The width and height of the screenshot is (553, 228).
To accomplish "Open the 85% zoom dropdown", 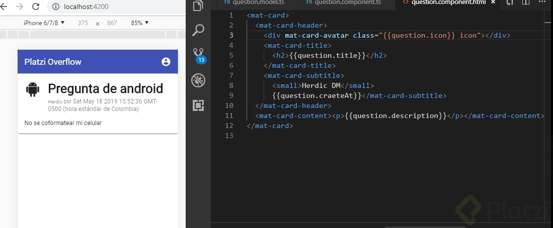I will pyautogui.click(x=140, y=23).
